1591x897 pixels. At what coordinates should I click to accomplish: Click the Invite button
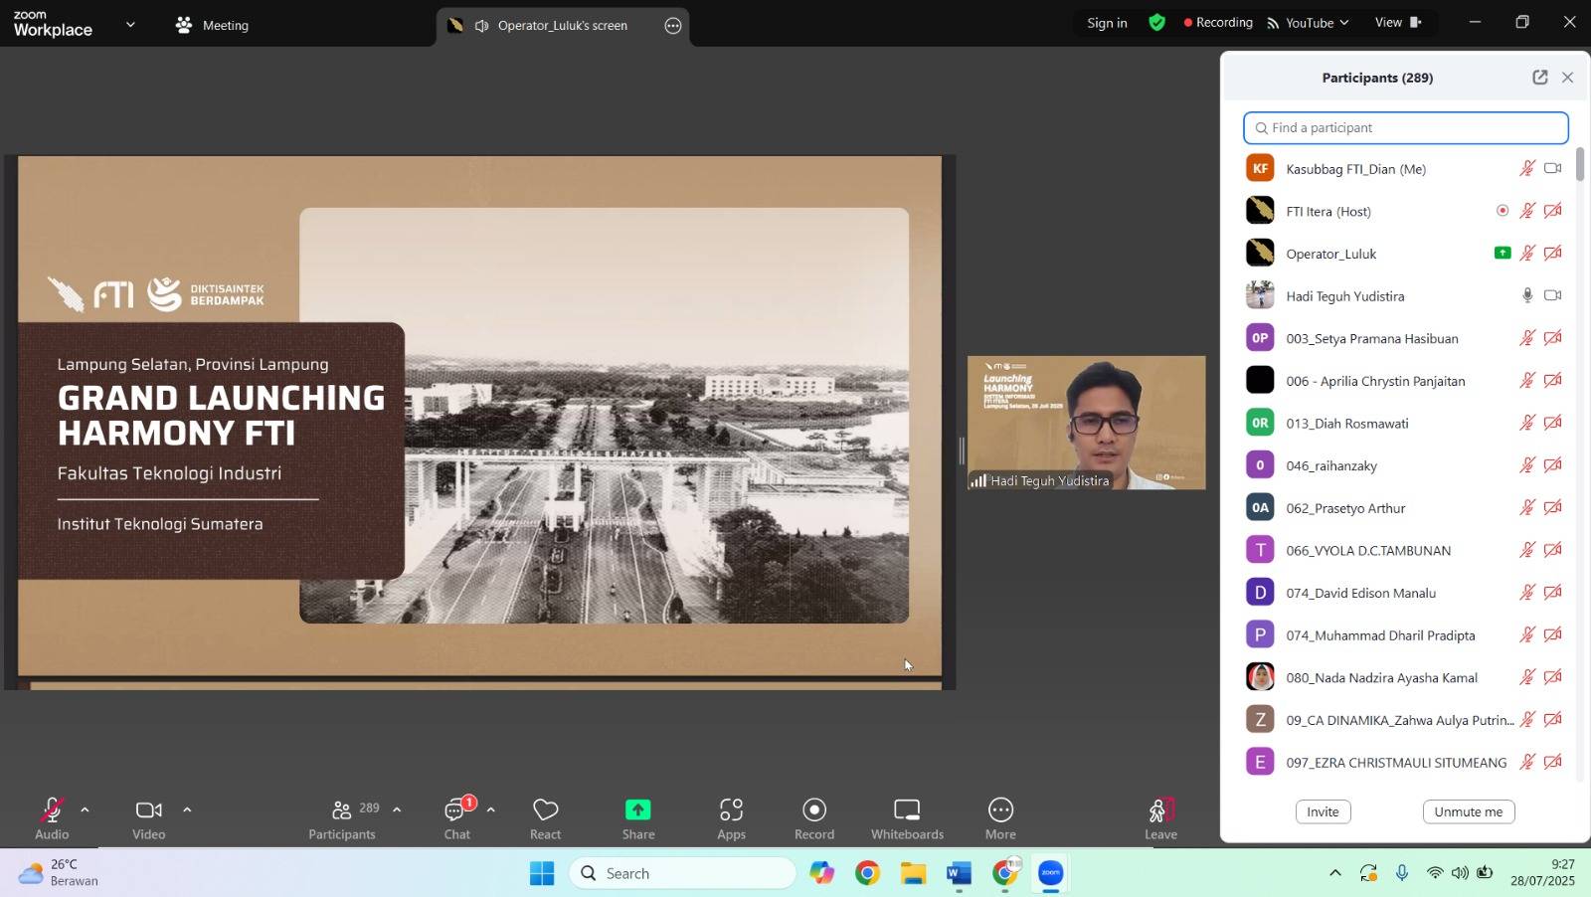point(1322,811)
